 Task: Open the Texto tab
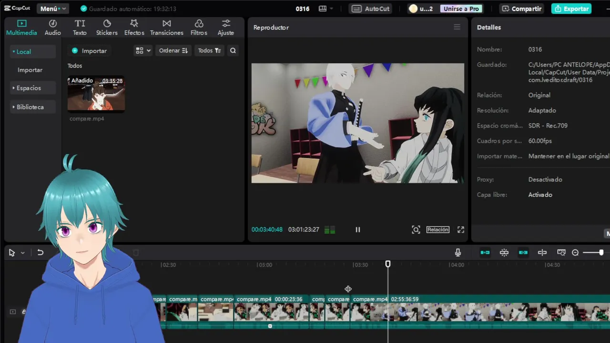tap(80, 28)
